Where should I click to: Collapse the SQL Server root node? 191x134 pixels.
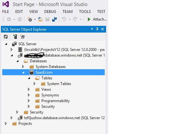pyautogui.click(x=6, y=44)
